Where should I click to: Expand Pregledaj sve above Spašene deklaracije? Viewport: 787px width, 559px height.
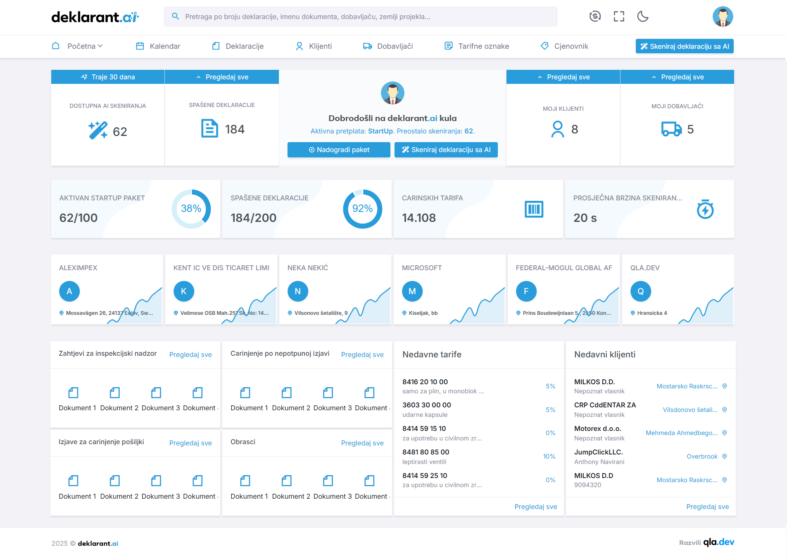click(222, 77)
